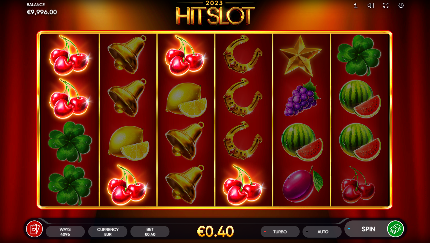The width and height of the screenshot is (430, 243).
Task: Open the gamble cards icon
Action: coord(34,229)
